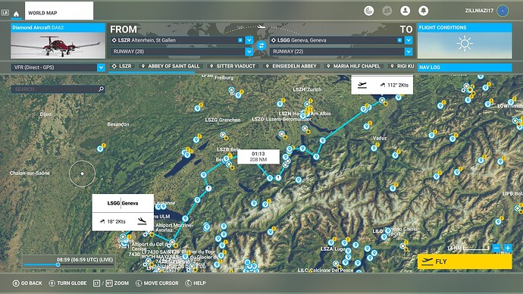Viewport: 523px width, 294px height.
Task: Expand the departure Runway (28) dropdown
Action: (x=249, y=52)
